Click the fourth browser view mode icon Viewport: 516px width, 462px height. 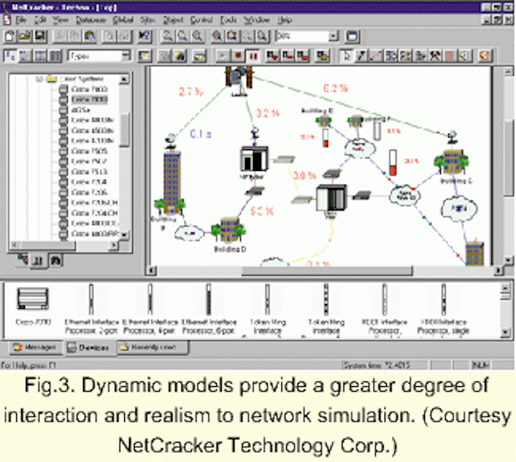(56, 56)
